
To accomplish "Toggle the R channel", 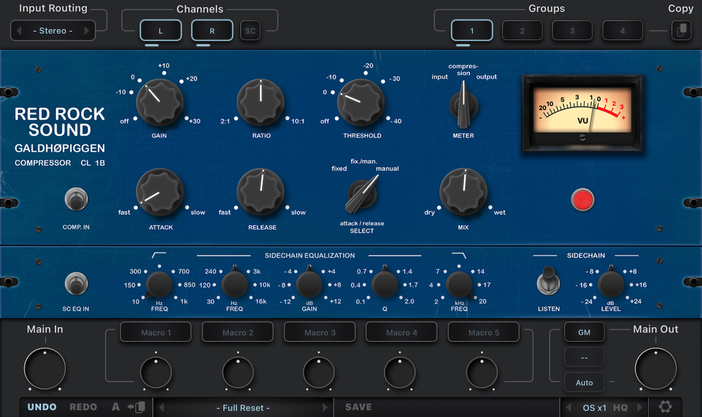I will coord(212,31).
